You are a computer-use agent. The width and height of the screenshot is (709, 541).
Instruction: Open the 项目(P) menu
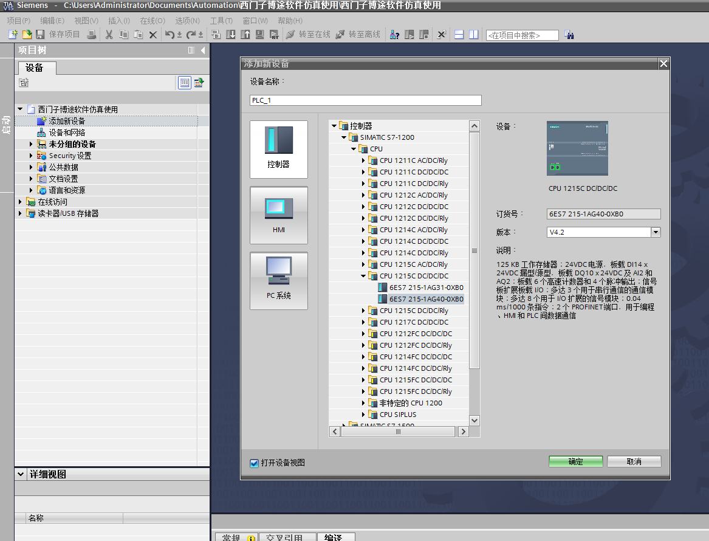pos(19,21)
